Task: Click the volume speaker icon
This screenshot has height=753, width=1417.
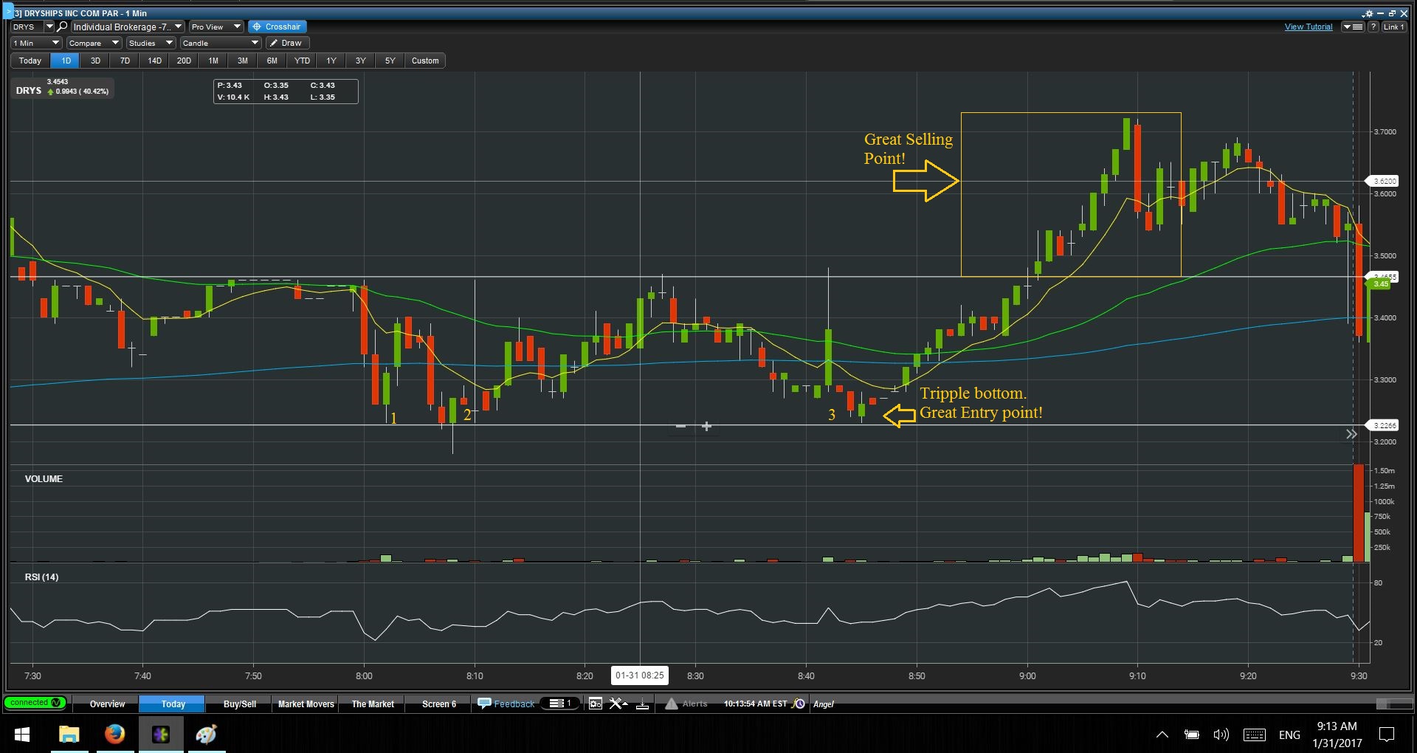Action: (1221, 735)
